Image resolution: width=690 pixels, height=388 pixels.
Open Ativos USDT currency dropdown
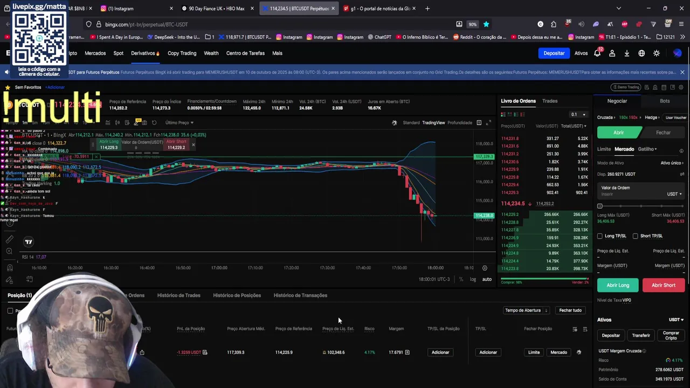676,320
